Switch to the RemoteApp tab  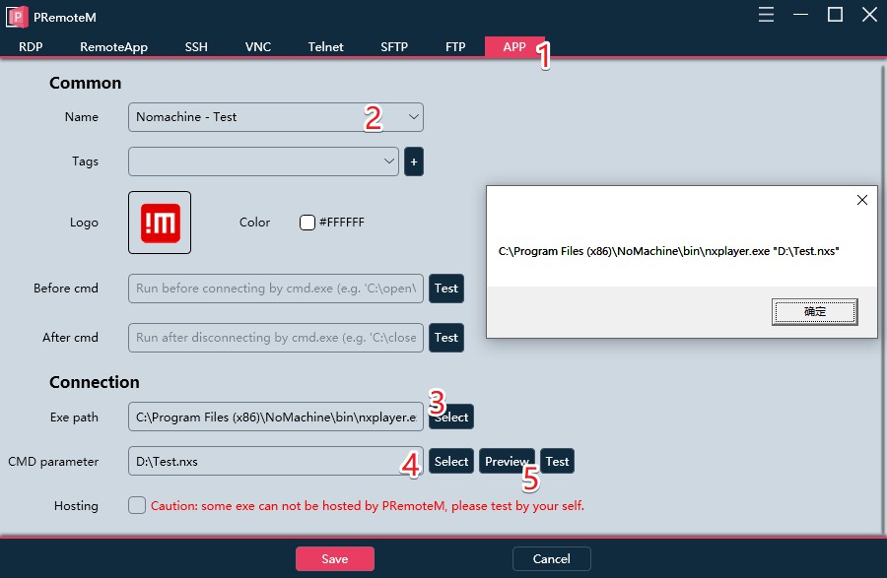[x=113, y=47]
